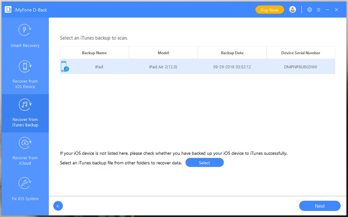Click the iPad Air 2(12.0) model cell
Image resolution: width=348 pixels, height=217 pixels.
coord(163,67)
